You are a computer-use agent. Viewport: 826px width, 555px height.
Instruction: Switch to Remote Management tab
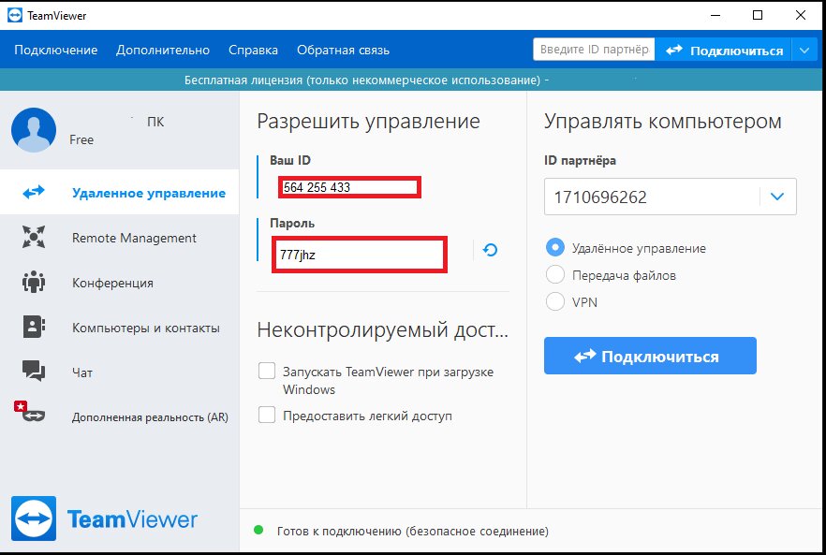(x=120, y=238)
